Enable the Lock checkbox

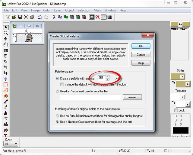click(176, 110)
